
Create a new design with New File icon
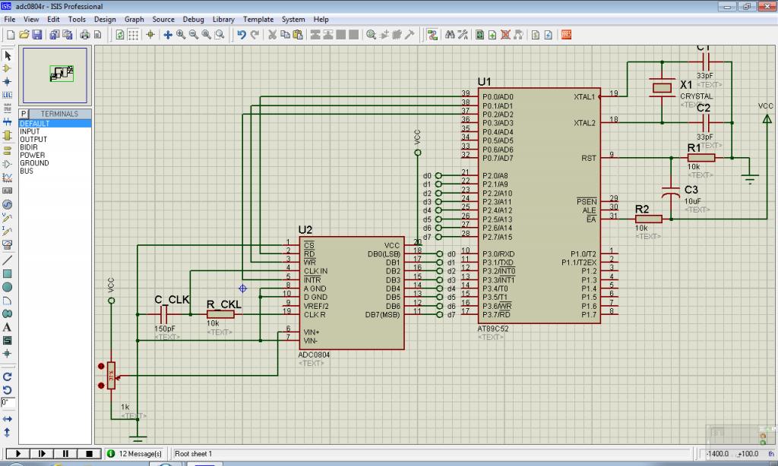[11, 35]
